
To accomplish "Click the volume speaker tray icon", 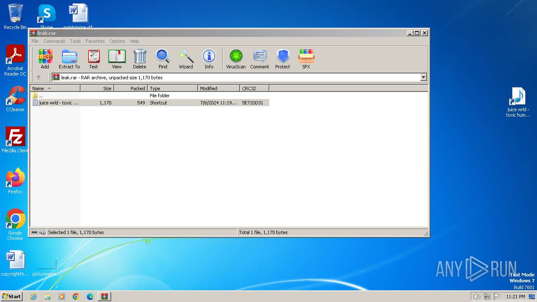I will [477, 297].
